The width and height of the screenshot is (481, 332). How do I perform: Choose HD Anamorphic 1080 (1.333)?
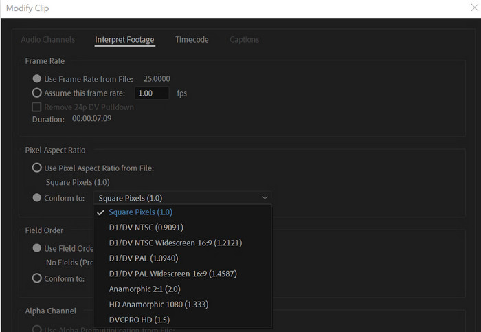pos(158,305)
